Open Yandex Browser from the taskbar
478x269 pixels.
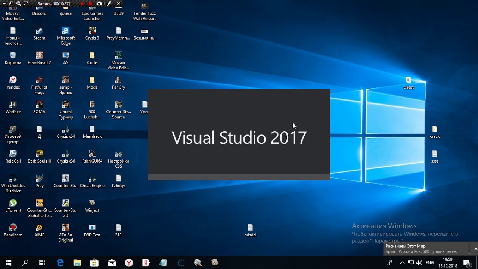click(129, 263)
